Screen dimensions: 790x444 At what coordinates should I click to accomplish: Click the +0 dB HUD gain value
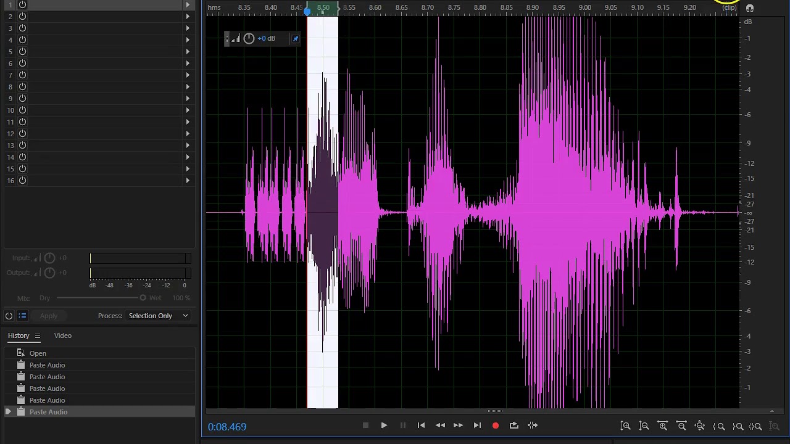(267, 38)
